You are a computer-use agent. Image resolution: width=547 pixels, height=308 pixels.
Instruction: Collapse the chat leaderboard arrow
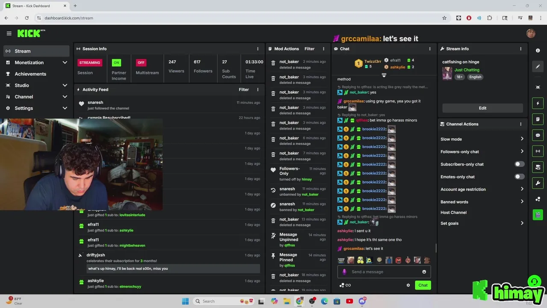(384, 75)
